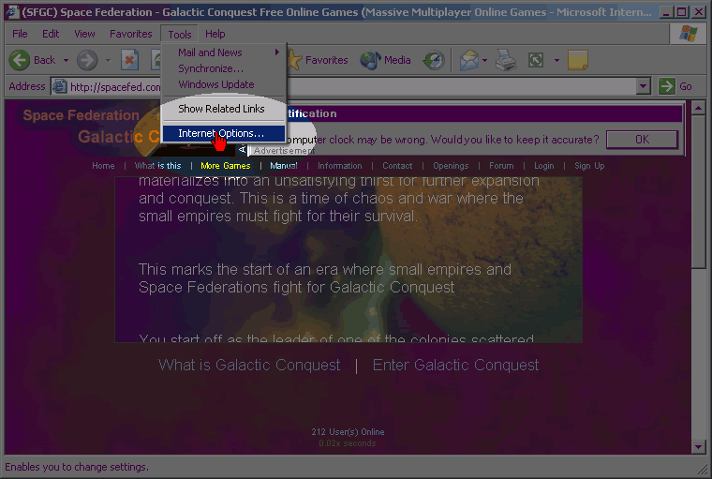Click the Print icon in toolbar
Viewport: 712px width, 479px height.
[x=506, y=60]
